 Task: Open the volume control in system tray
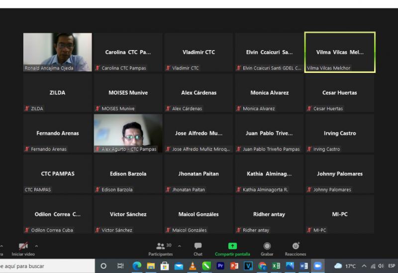381,266
